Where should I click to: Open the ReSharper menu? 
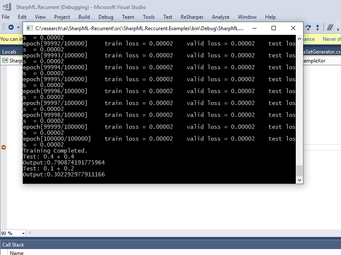[192, 17]
